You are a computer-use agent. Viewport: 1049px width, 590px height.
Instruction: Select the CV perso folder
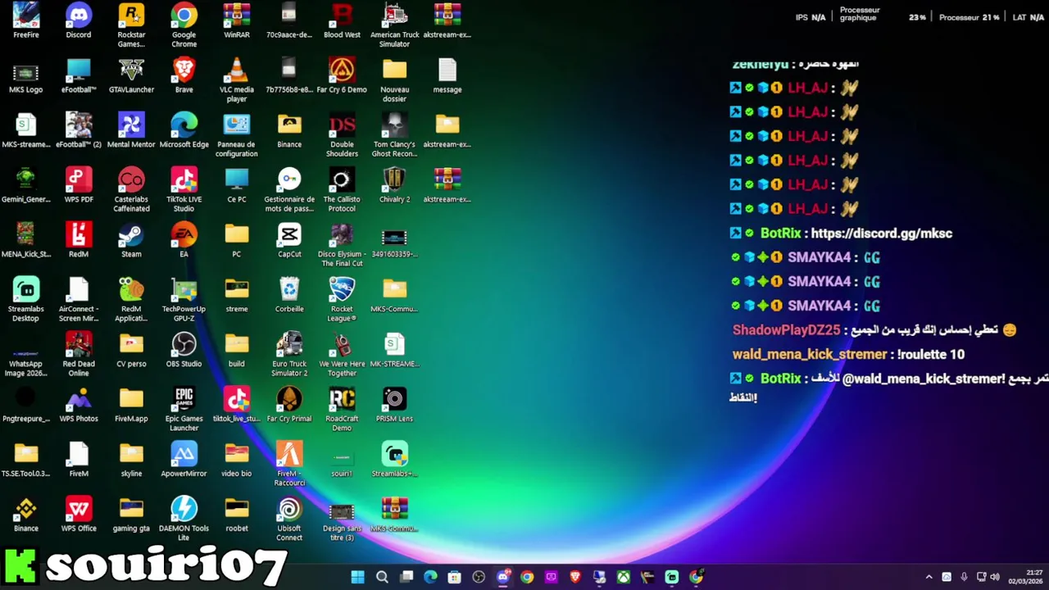(x=131, y=350)
